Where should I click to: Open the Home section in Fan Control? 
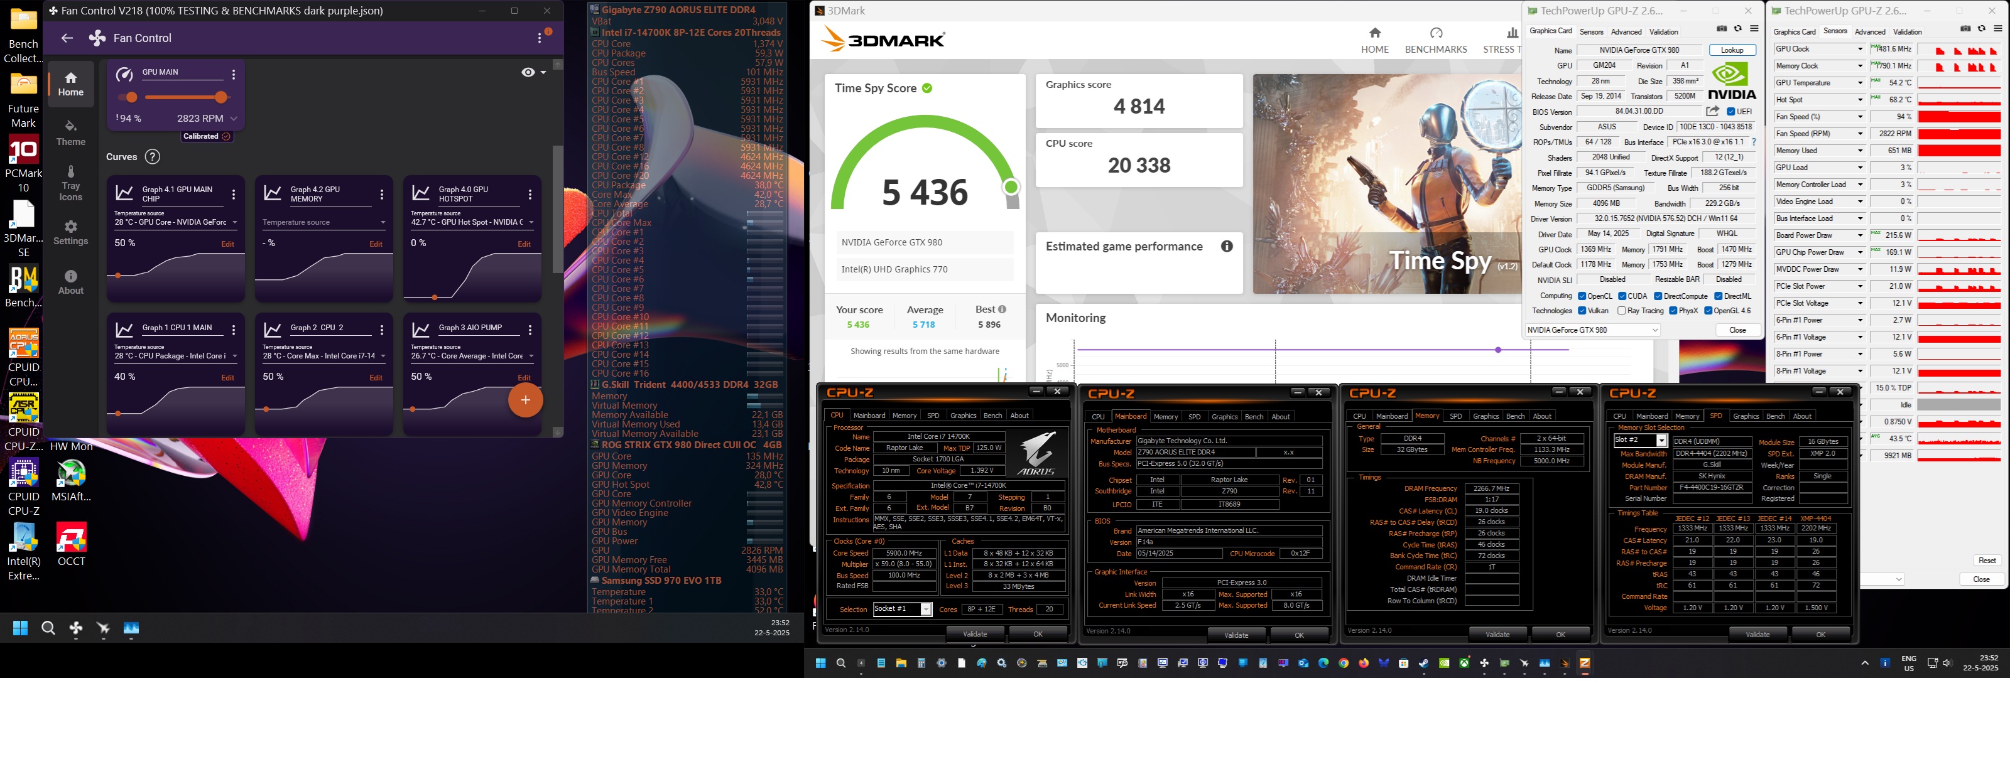point(70,84)
